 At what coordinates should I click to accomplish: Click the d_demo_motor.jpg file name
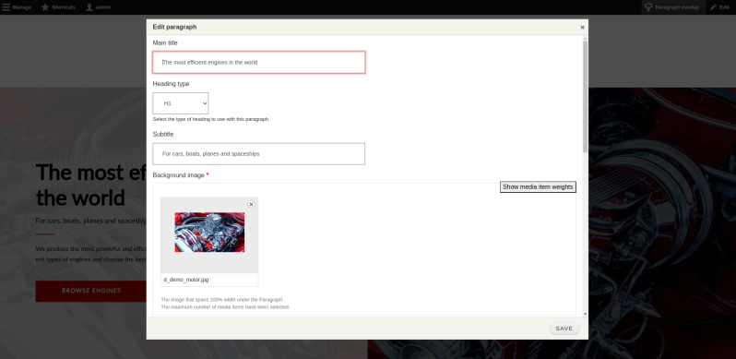coord(186,280)
